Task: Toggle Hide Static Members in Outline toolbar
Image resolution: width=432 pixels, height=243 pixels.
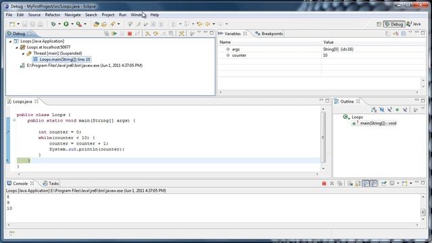Action: click(389, 109)
